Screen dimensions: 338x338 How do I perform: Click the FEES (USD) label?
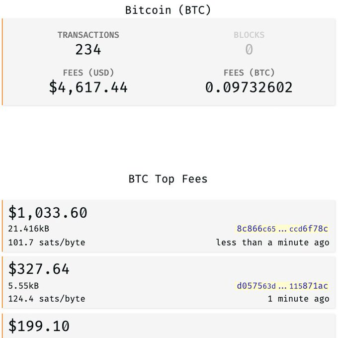(88, 73)
